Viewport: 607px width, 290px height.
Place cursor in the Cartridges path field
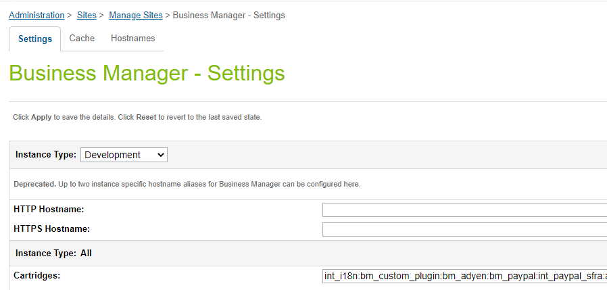(464, 276)
